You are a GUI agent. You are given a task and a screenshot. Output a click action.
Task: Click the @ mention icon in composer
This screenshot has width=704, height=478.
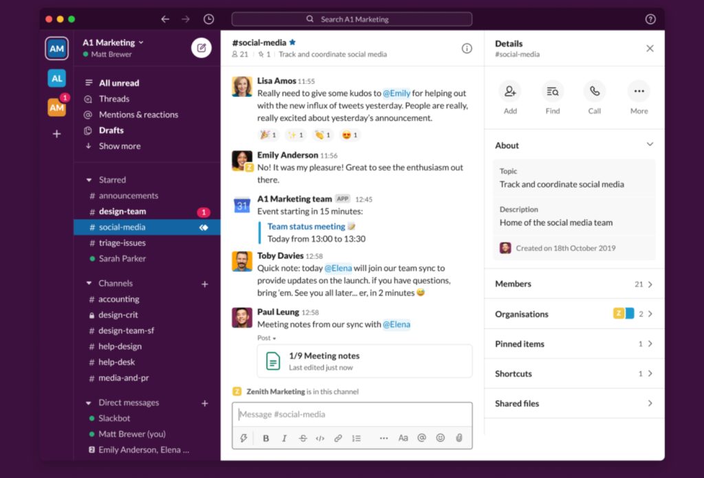pos(421,437)
